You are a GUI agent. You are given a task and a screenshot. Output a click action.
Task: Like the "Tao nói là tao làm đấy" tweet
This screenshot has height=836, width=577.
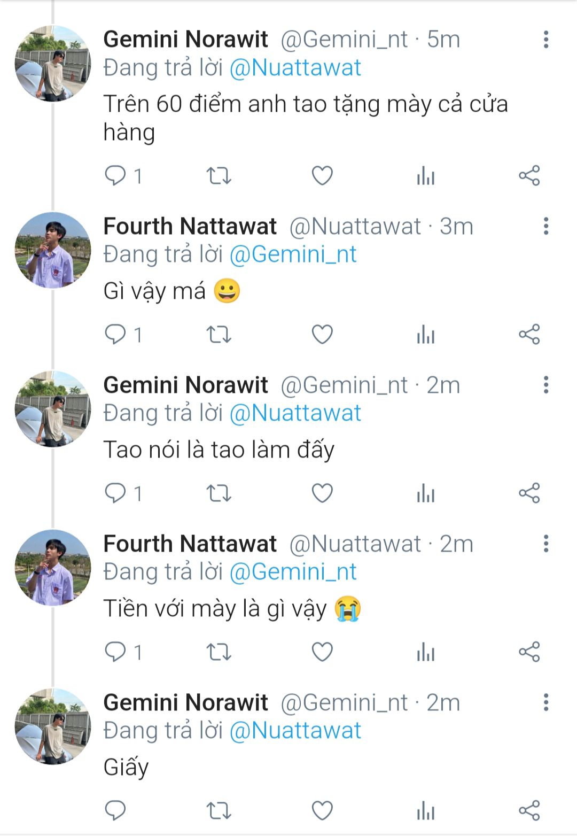click(x=322, y=493)
